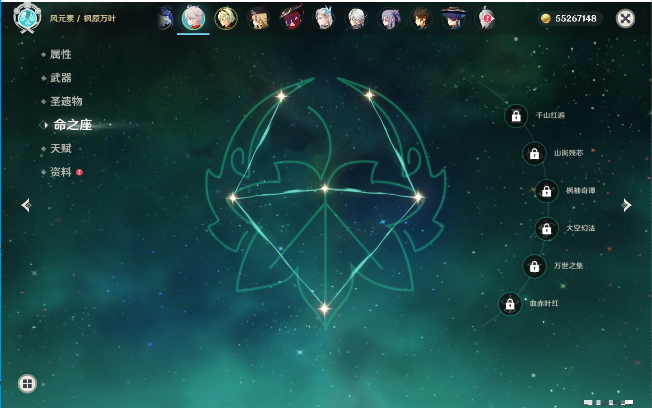
Task: Click the Mora balance 55267148
Action: [x=576, y=18]
